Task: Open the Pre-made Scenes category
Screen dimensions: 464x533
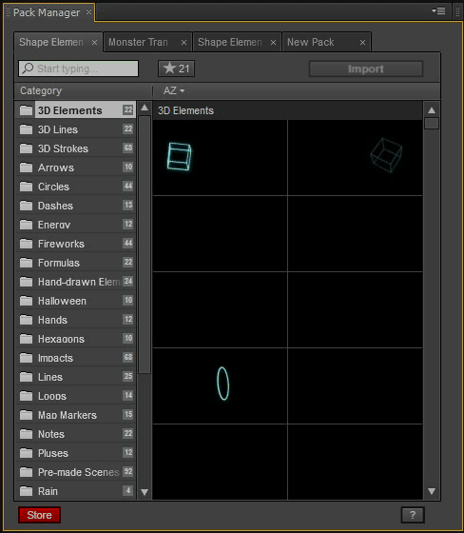Action: [x=76, y=472]
